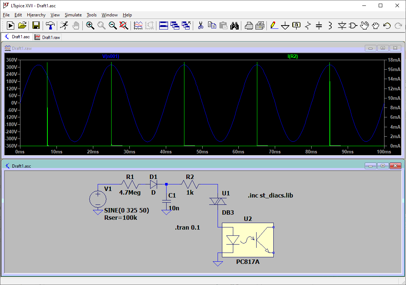The height and width of the screenshot is (285, 406).
Task: Select the Zoom Out magnifier tool
Action: [x=113, y=26]
